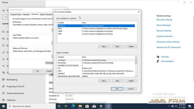The width and height of the screenshot is (194, 109).
Task: Click New under System variables
Action: click(104, 81)
